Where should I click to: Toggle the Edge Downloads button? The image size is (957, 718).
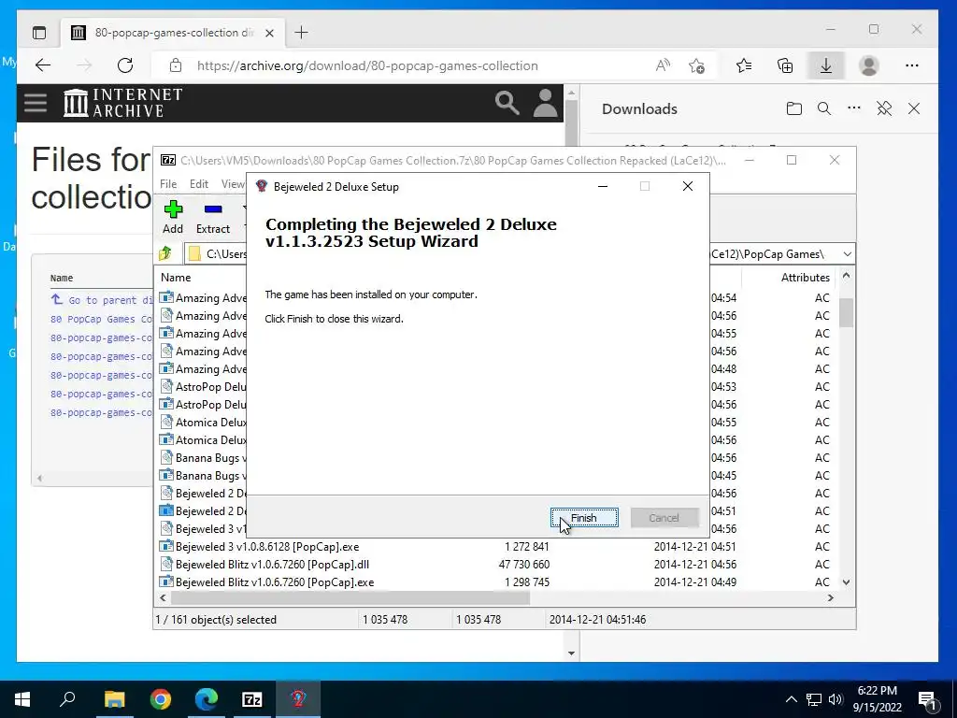click(x=826, y=65)
